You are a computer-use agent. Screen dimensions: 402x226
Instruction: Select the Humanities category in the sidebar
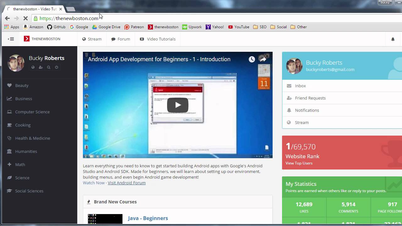pyautogui.click(x=40, y=151)
